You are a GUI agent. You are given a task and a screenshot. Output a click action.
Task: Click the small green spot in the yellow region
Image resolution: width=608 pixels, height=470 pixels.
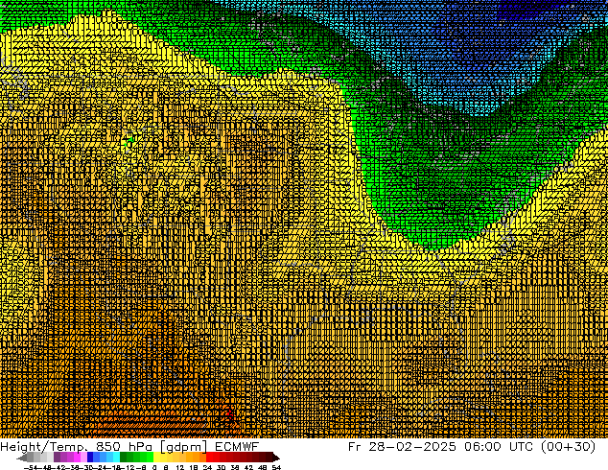coord(129,141)
